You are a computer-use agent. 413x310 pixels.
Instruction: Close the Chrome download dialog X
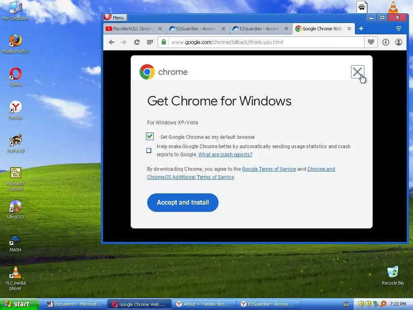(x=357, y=72)
